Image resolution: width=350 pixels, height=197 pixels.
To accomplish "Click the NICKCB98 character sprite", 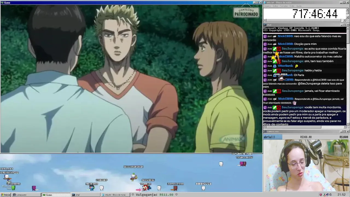I will click(92, 188).
